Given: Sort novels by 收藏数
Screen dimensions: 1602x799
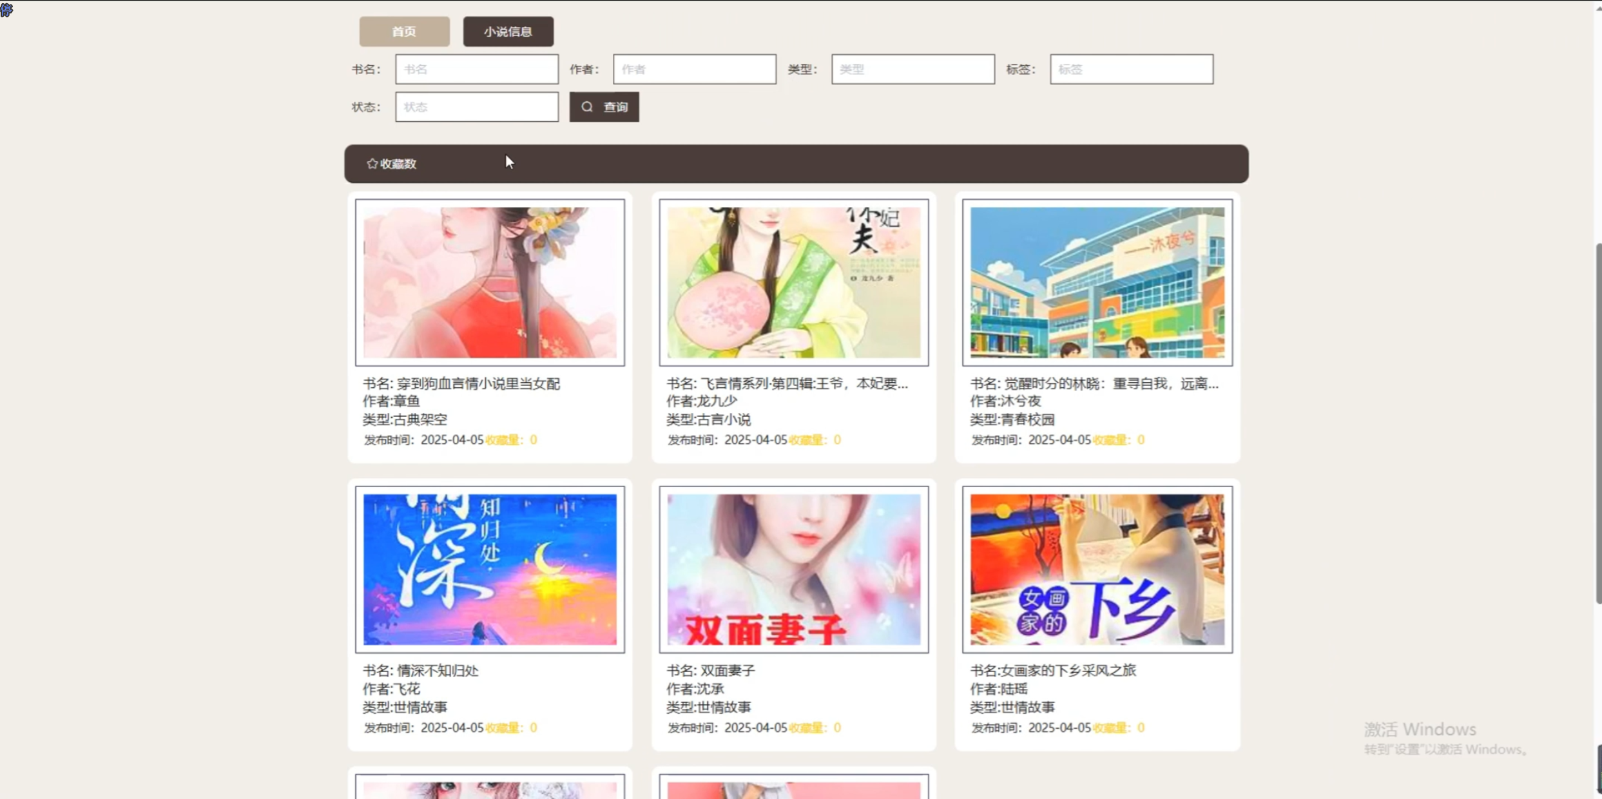Looking at the screenshot, I should [392, 164].
